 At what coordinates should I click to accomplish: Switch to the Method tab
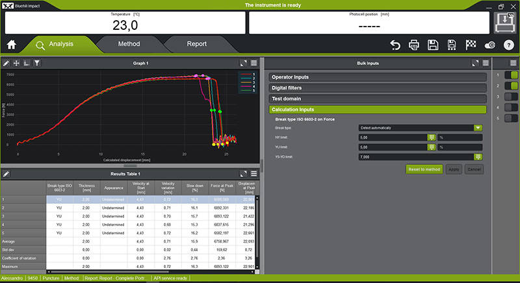point(129,44)
